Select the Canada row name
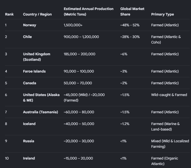191x168 pixels. [30, 83]
